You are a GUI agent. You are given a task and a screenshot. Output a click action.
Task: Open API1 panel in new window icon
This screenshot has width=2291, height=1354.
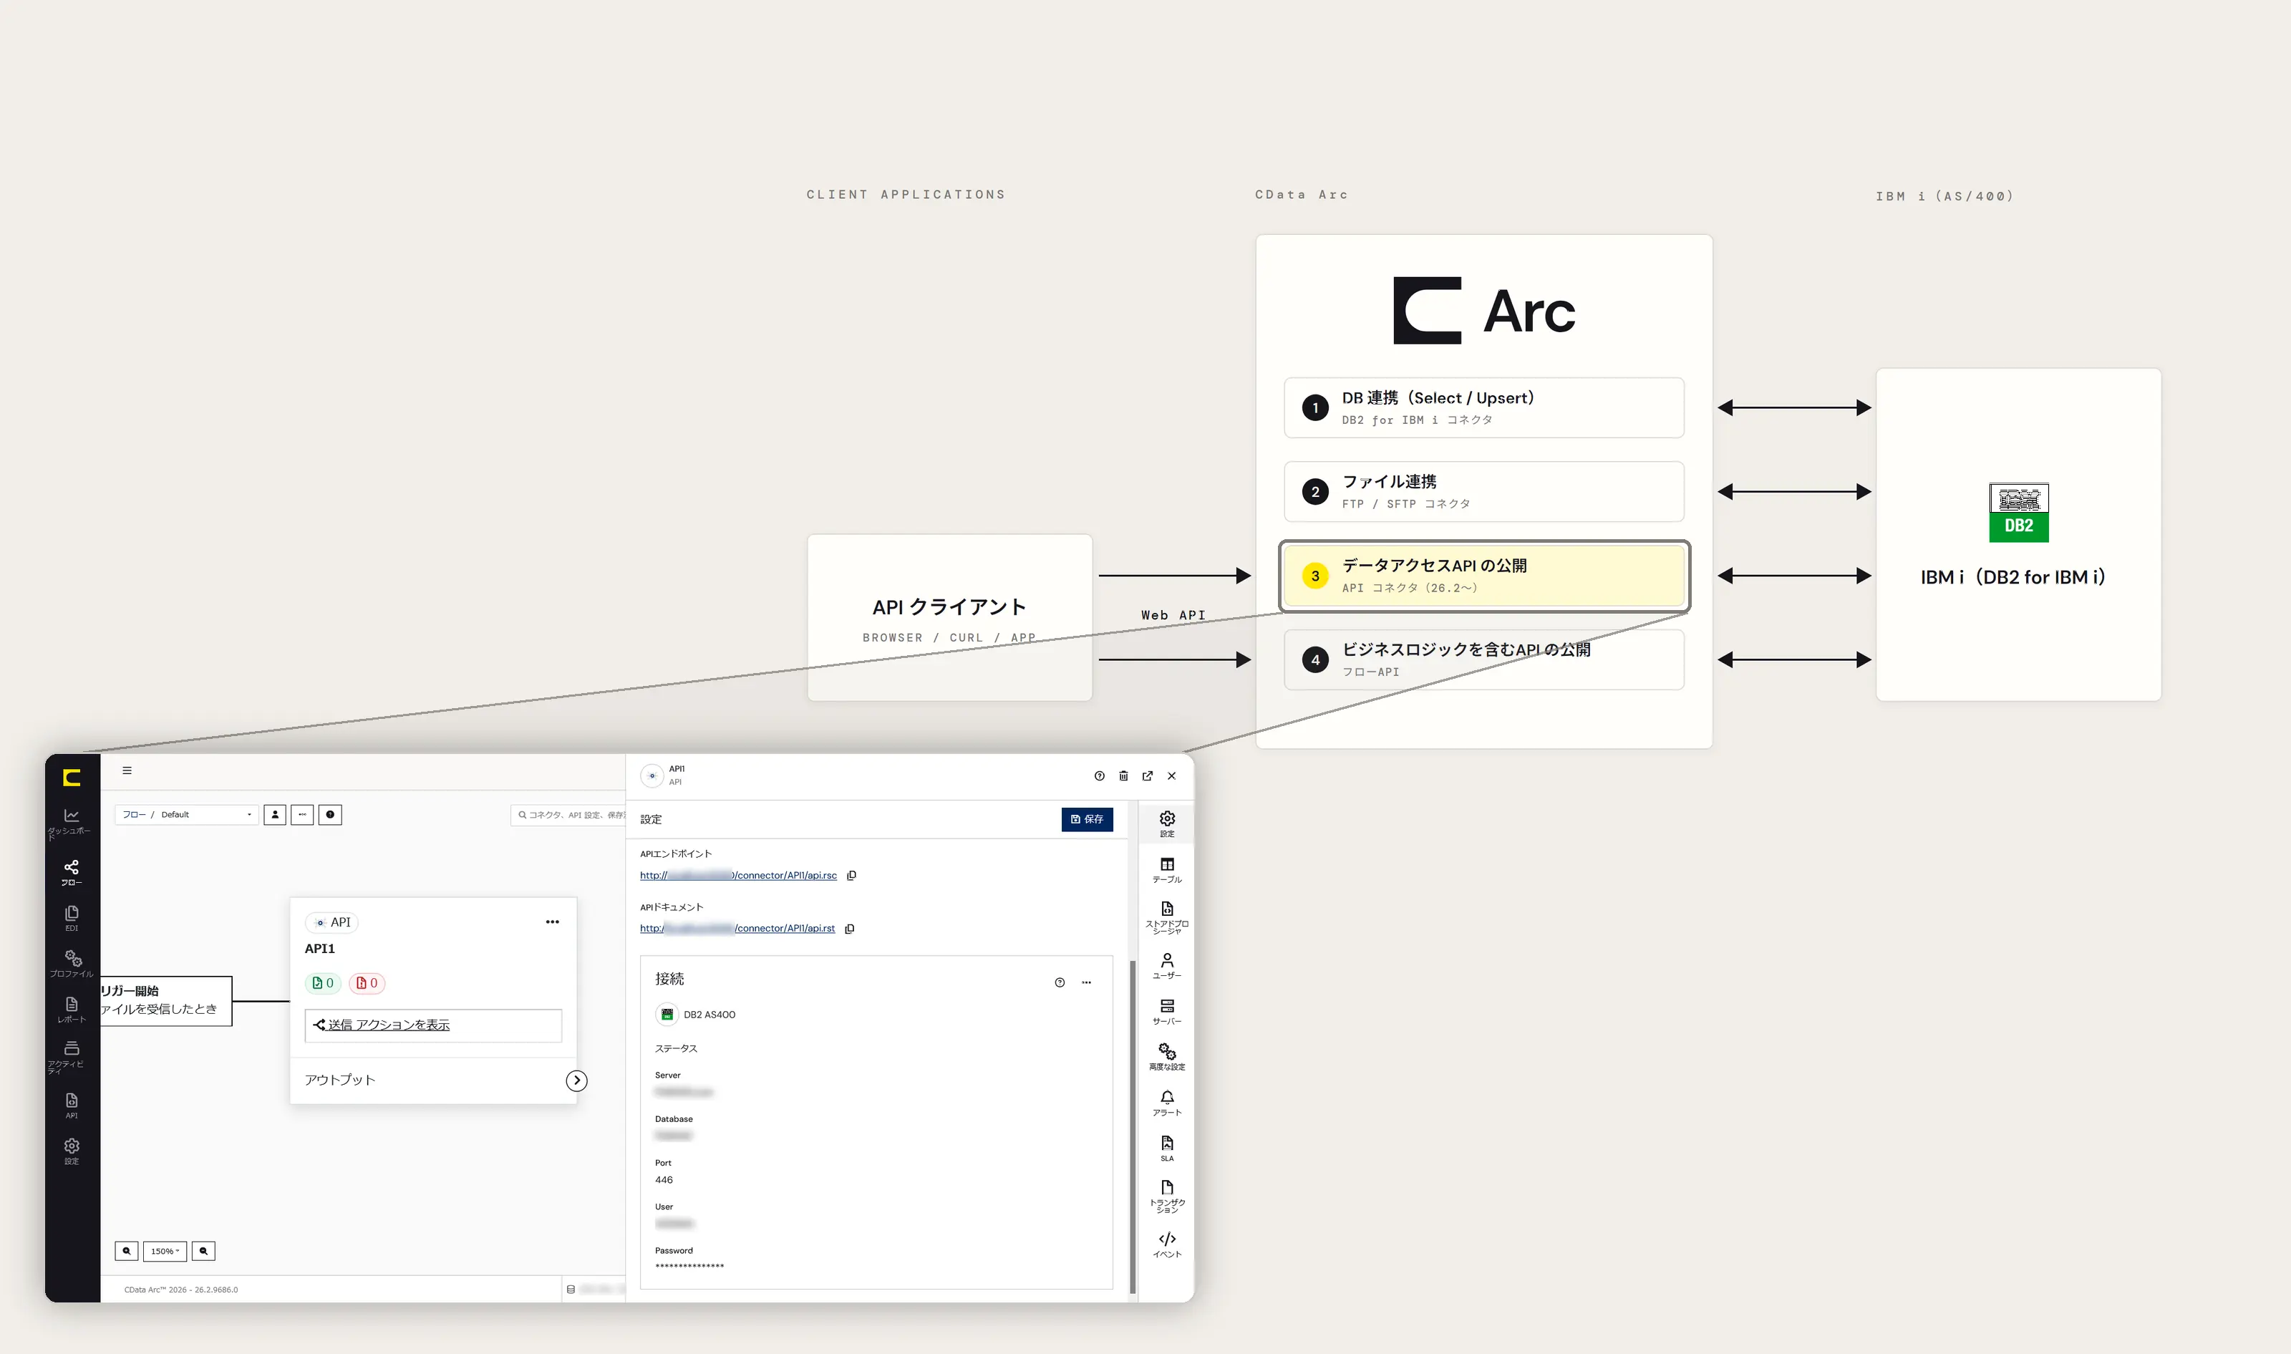click(1148, 775)
